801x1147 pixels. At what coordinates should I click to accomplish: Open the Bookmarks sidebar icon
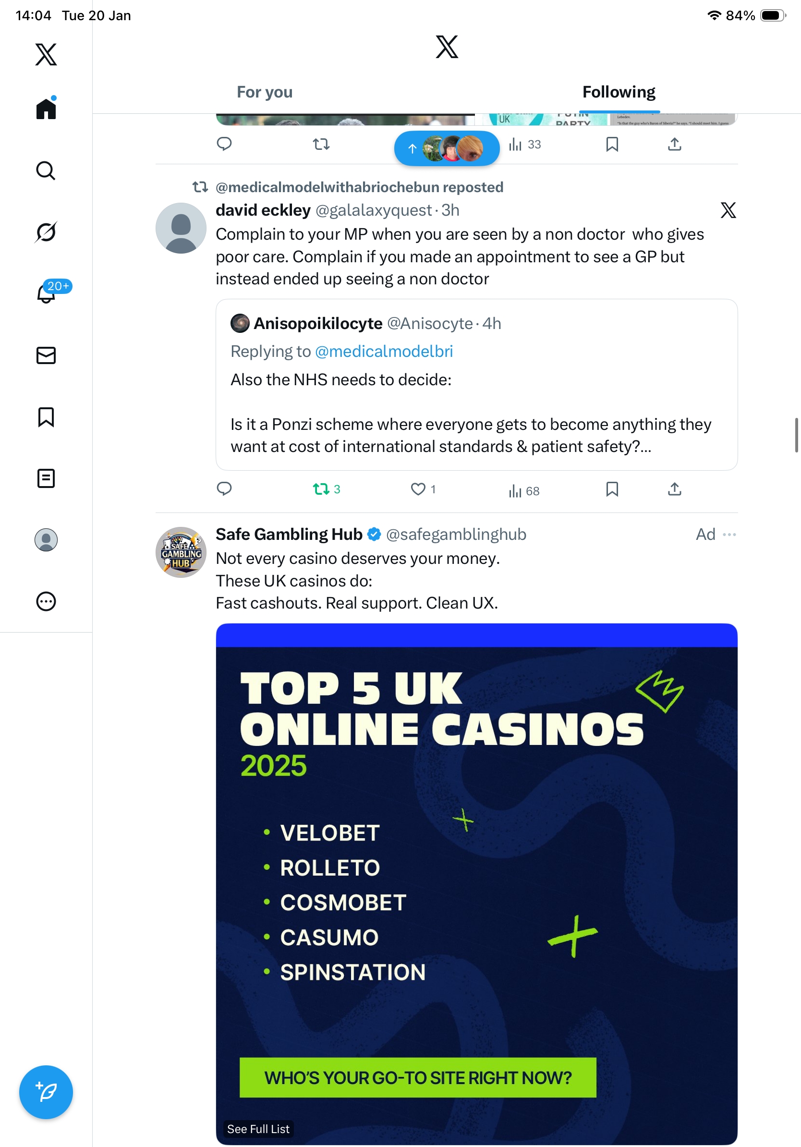point(46,416)
